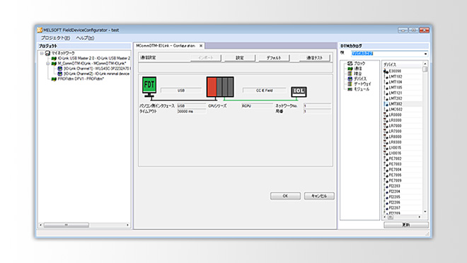Click the IOL device icon
Image resolution: width=467 pixels, height=263 pixels.
coord(299,92)
